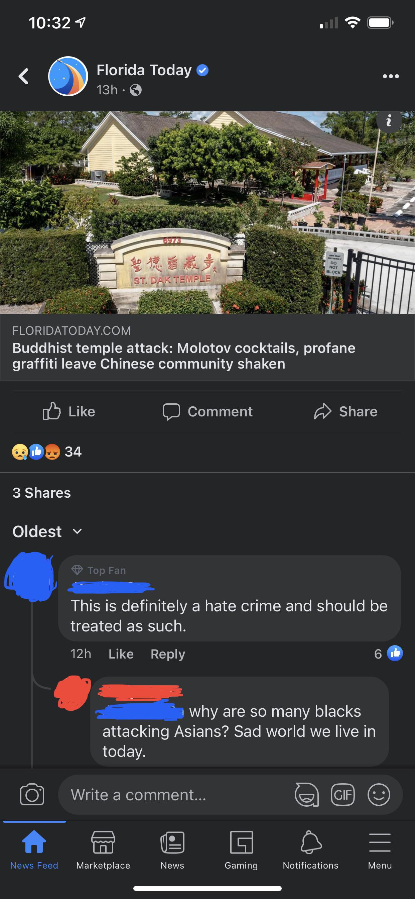Like the hate crime comment
Screen dimensions: 415x899
coord(121,654)
